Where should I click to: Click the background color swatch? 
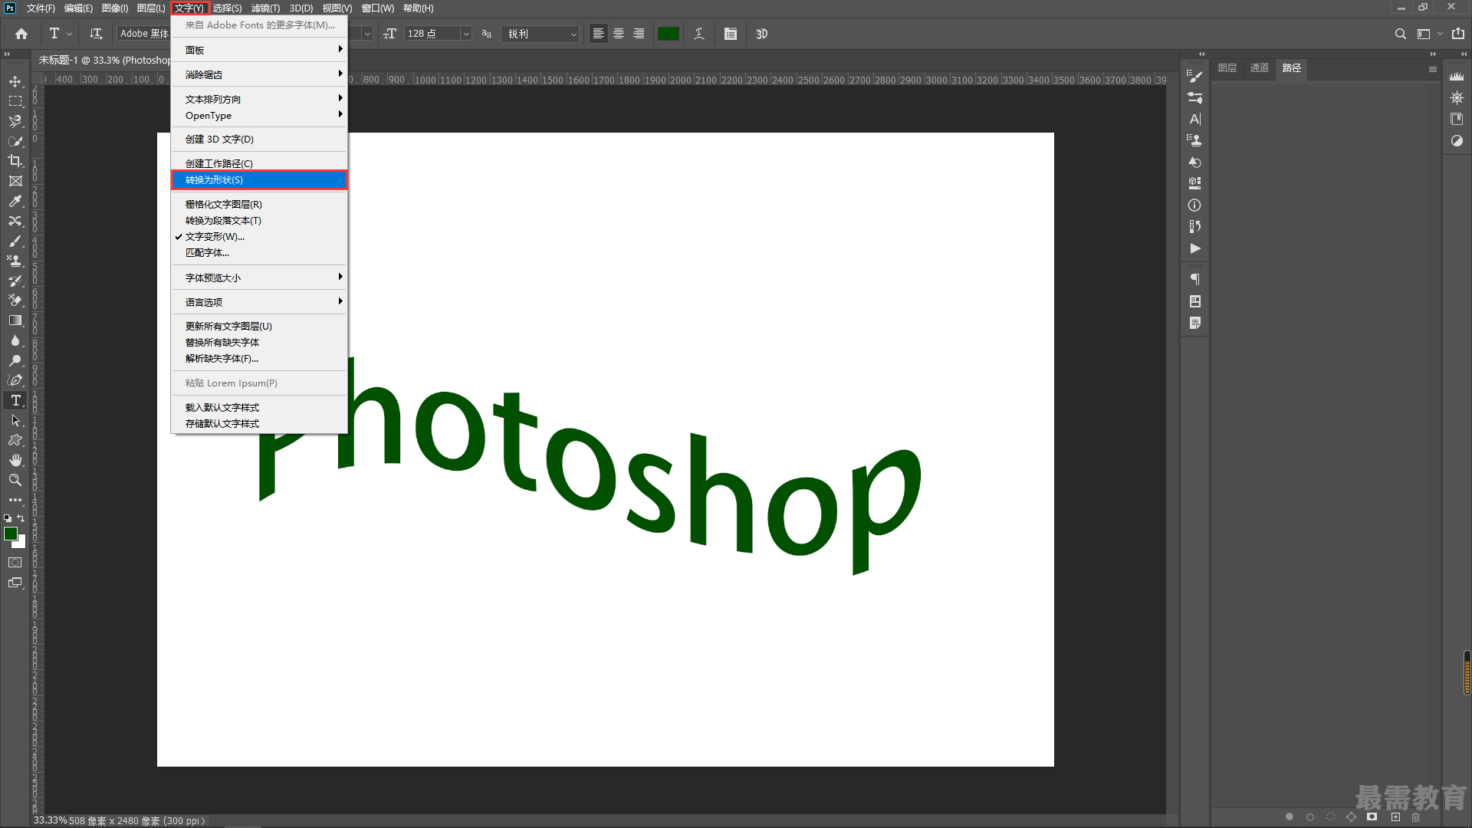point(21,544)
